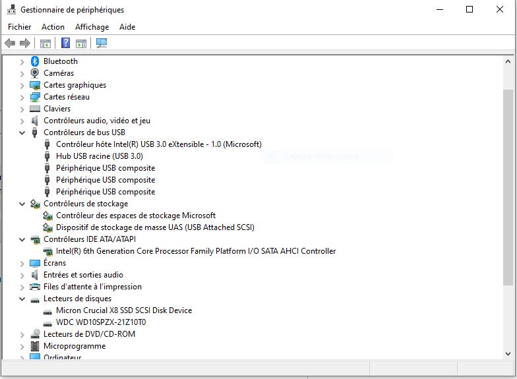The height and width of the screenshot is (379, 517).
Task: Click the scrollbar up arrow
Action: tap(508, 61)
